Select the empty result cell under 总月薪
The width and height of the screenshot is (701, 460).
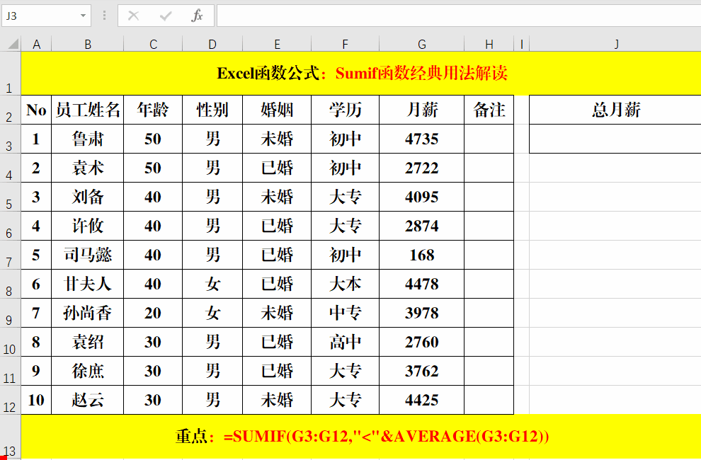click(615, 139)
